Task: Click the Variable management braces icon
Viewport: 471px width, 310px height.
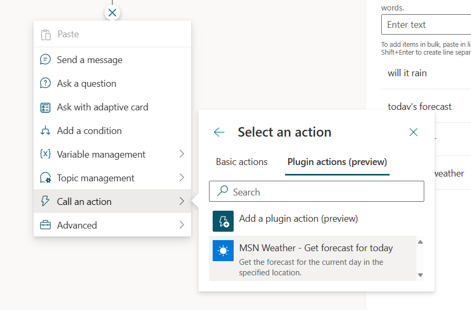Action: 45,154
